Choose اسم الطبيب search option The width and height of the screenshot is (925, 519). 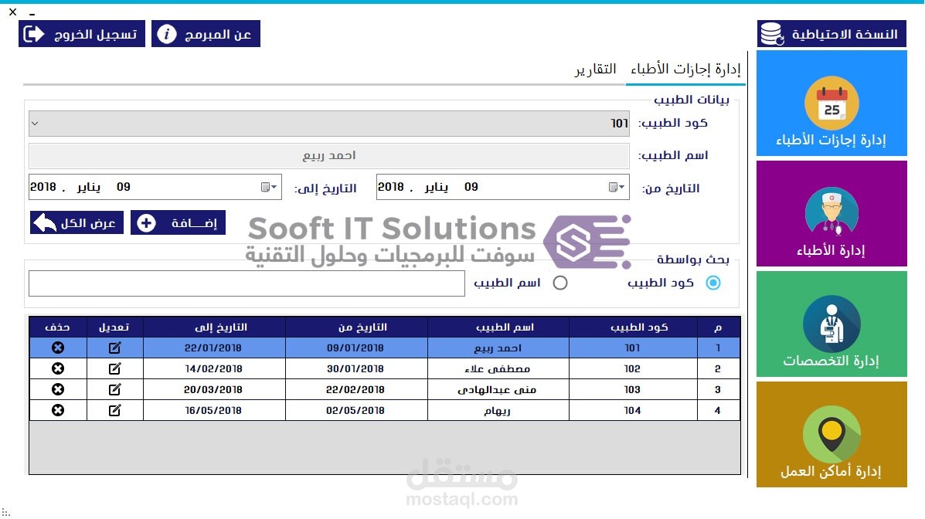point(559,283)
